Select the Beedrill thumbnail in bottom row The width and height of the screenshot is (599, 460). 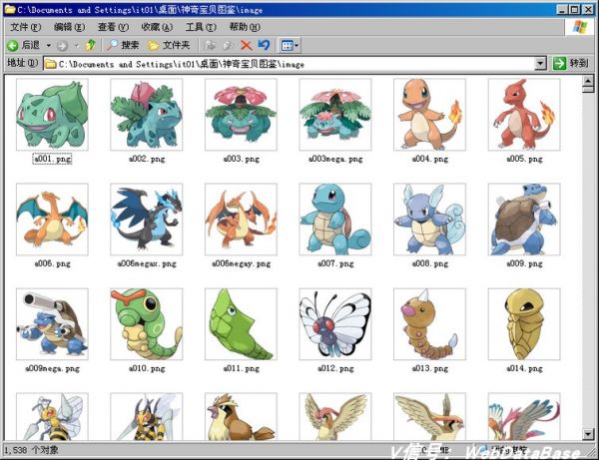[x=52, y=416]
